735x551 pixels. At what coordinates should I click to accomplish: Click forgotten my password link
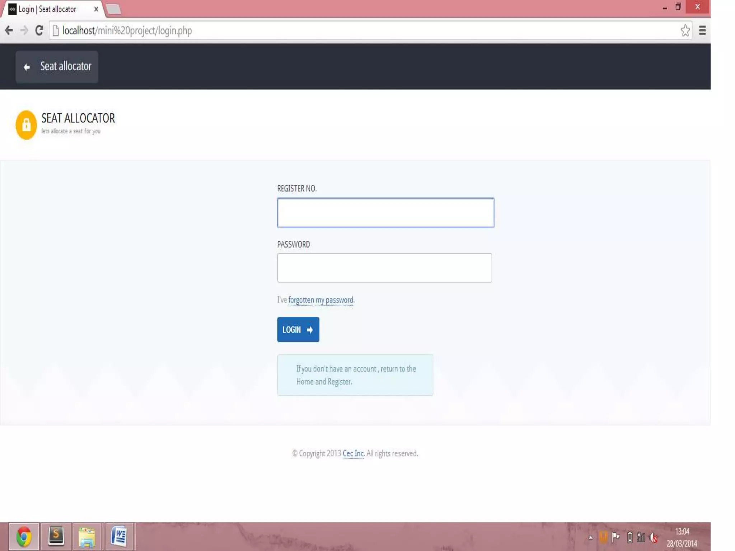pos(320,300)
